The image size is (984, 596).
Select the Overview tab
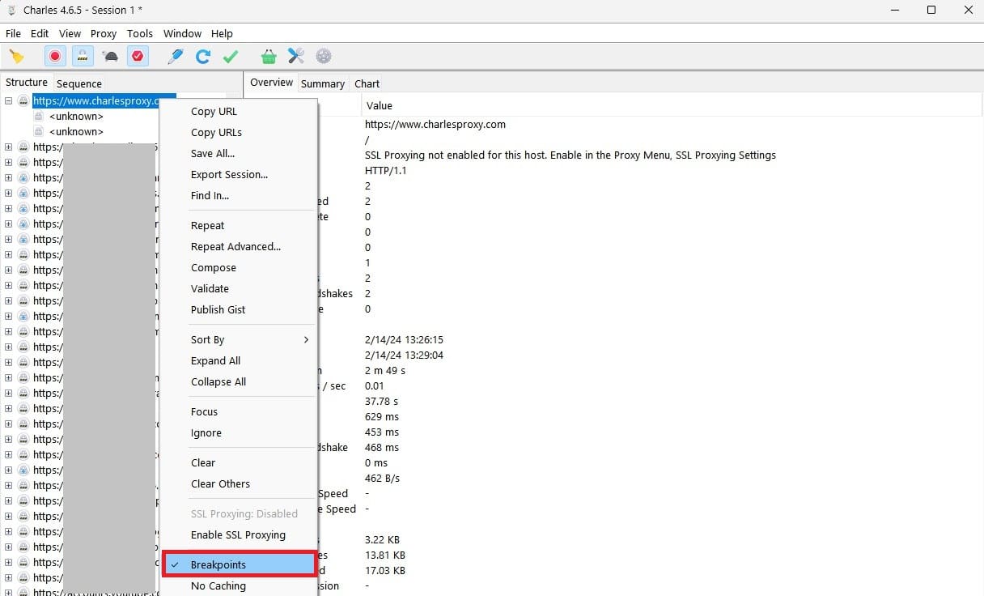(271, 83)
